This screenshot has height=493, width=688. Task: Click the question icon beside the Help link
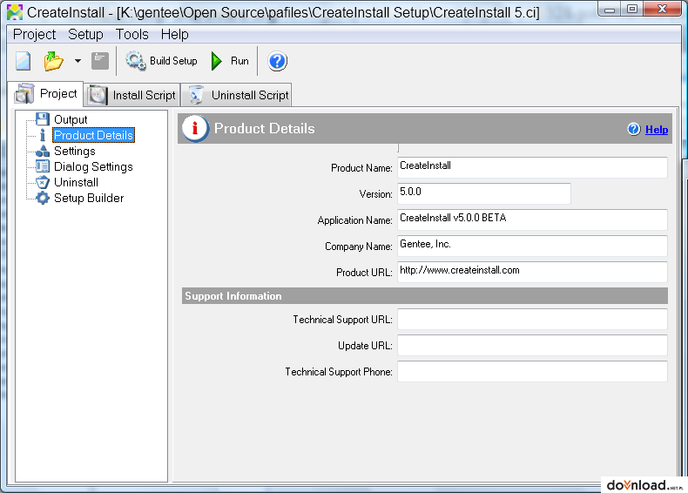[634, 129]
